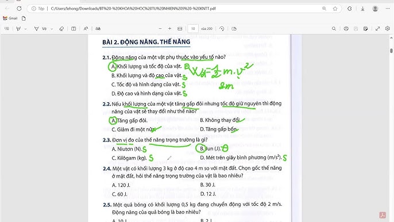
Task: Open the Gmail bookmark
Action: [10, 18]
